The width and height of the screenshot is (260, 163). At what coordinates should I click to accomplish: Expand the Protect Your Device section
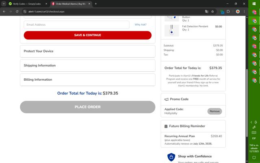click(x=88, y=51)
